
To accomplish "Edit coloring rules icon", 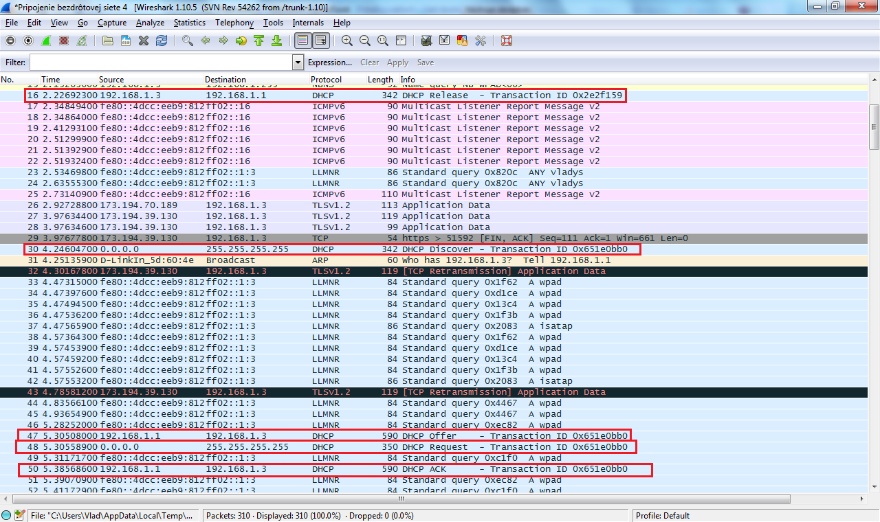I will tap(463, 41).
